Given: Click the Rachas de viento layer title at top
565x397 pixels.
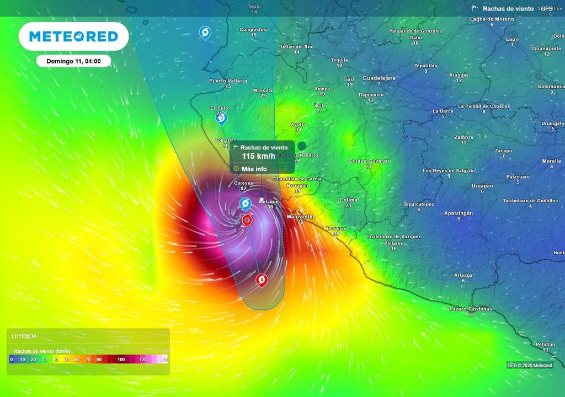Looking at the screenshot, I should [508, 9].
